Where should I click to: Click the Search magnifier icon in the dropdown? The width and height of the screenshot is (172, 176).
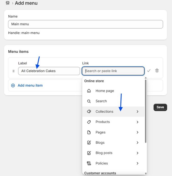pyautogui.click(x=89, y=101)
